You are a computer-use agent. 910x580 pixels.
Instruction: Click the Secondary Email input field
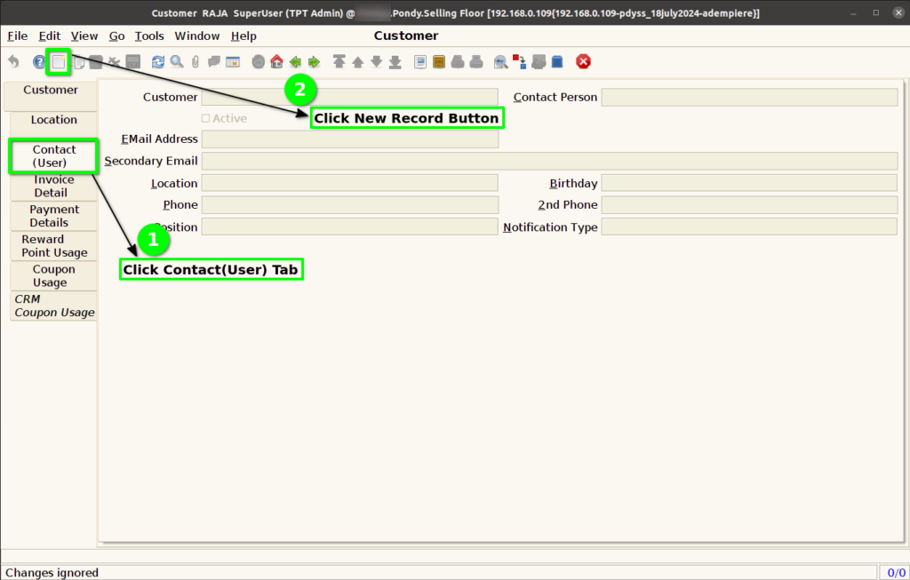point(549,162)
